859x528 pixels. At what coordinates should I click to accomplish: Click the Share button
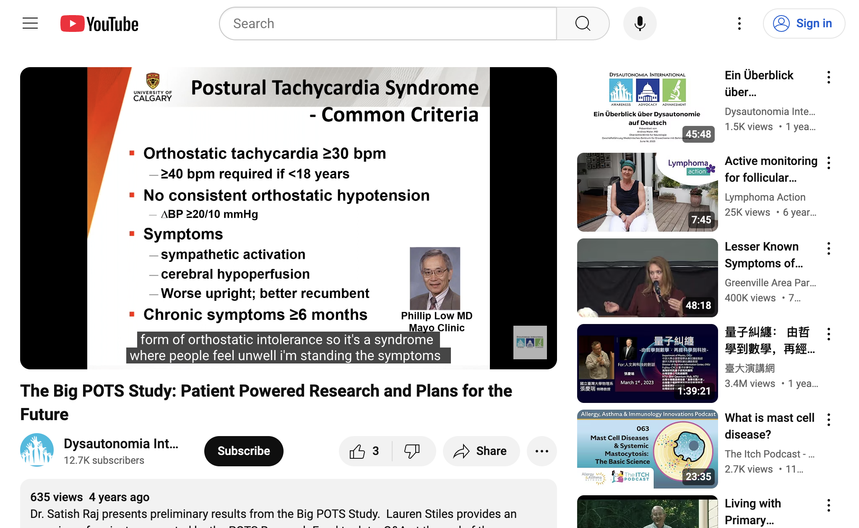click(x=481, y=451)
